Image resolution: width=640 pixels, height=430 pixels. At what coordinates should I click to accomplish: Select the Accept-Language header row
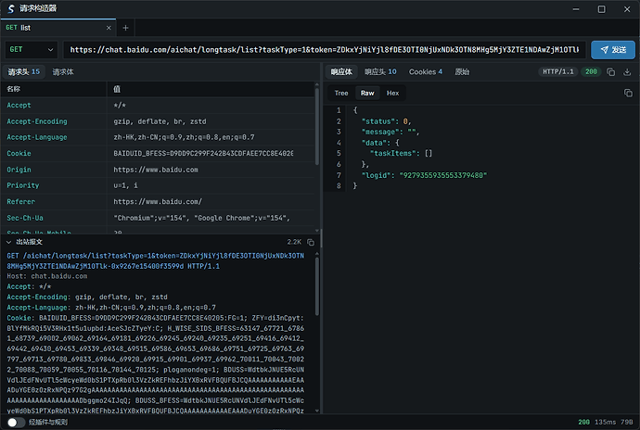pyautogui.click(x=158, y=137)
